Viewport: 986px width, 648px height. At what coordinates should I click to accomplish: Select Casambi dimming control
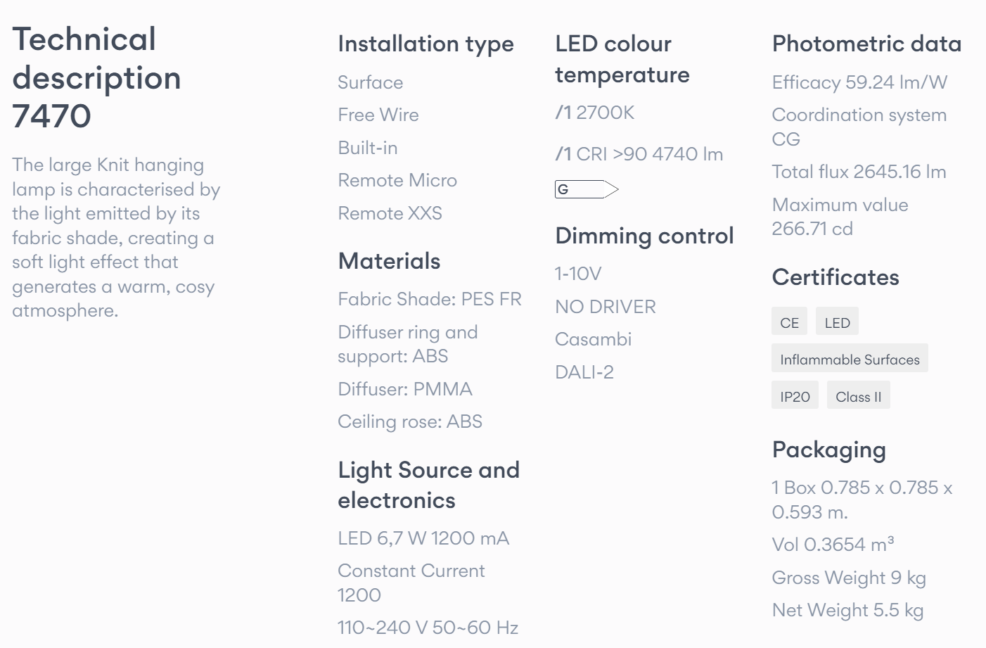pyautogui.click(x=594, y=339)
